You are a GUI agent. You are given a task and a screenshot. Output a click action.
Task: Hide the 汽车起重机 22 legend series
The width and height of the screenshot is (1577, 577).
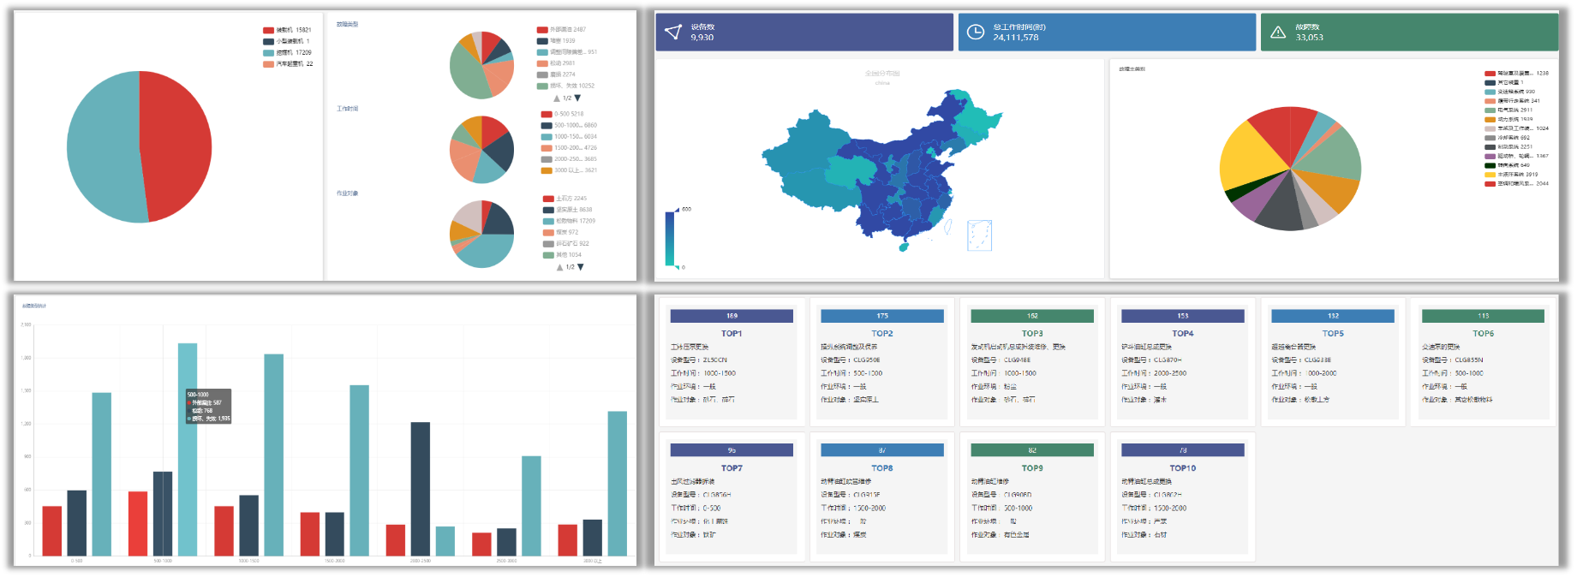[x=287, y=63]
